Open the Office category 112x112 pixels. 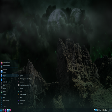(x=10, y=85)
